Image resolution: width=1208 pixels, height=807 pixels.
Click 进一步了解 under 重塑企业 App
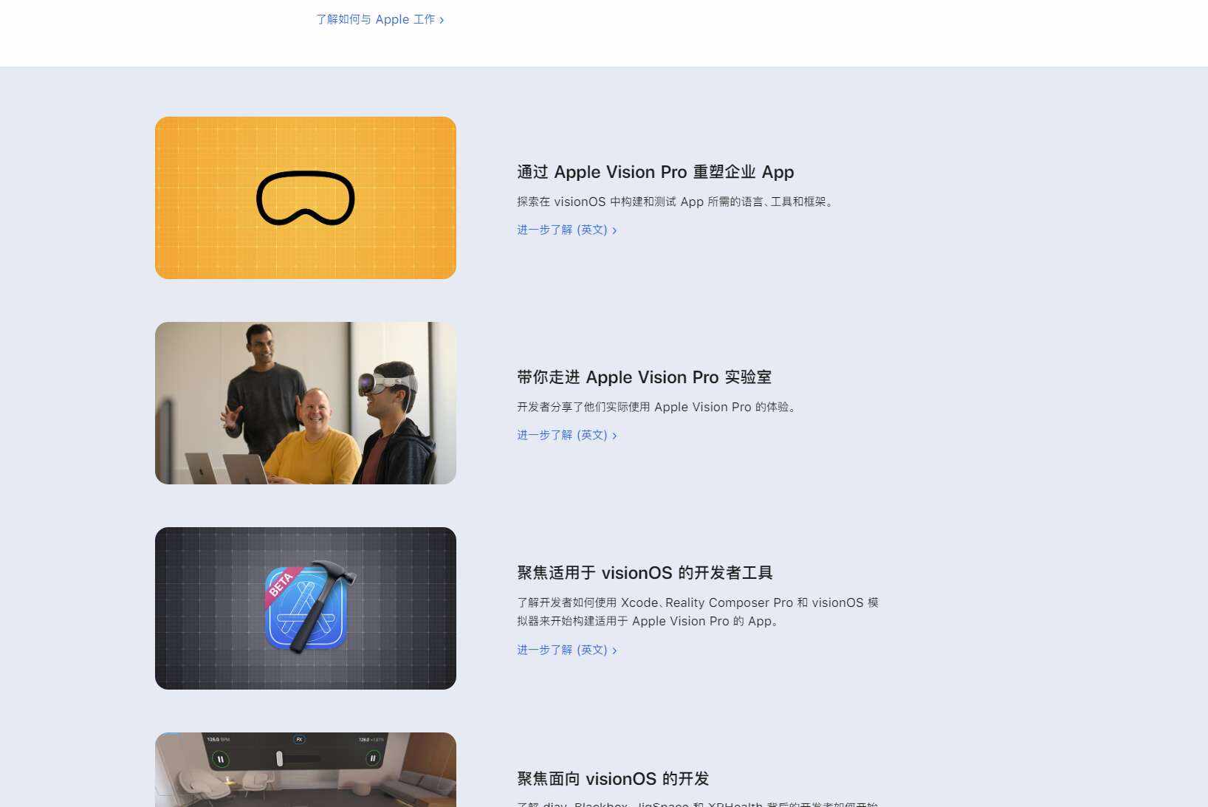pos(566,230)
